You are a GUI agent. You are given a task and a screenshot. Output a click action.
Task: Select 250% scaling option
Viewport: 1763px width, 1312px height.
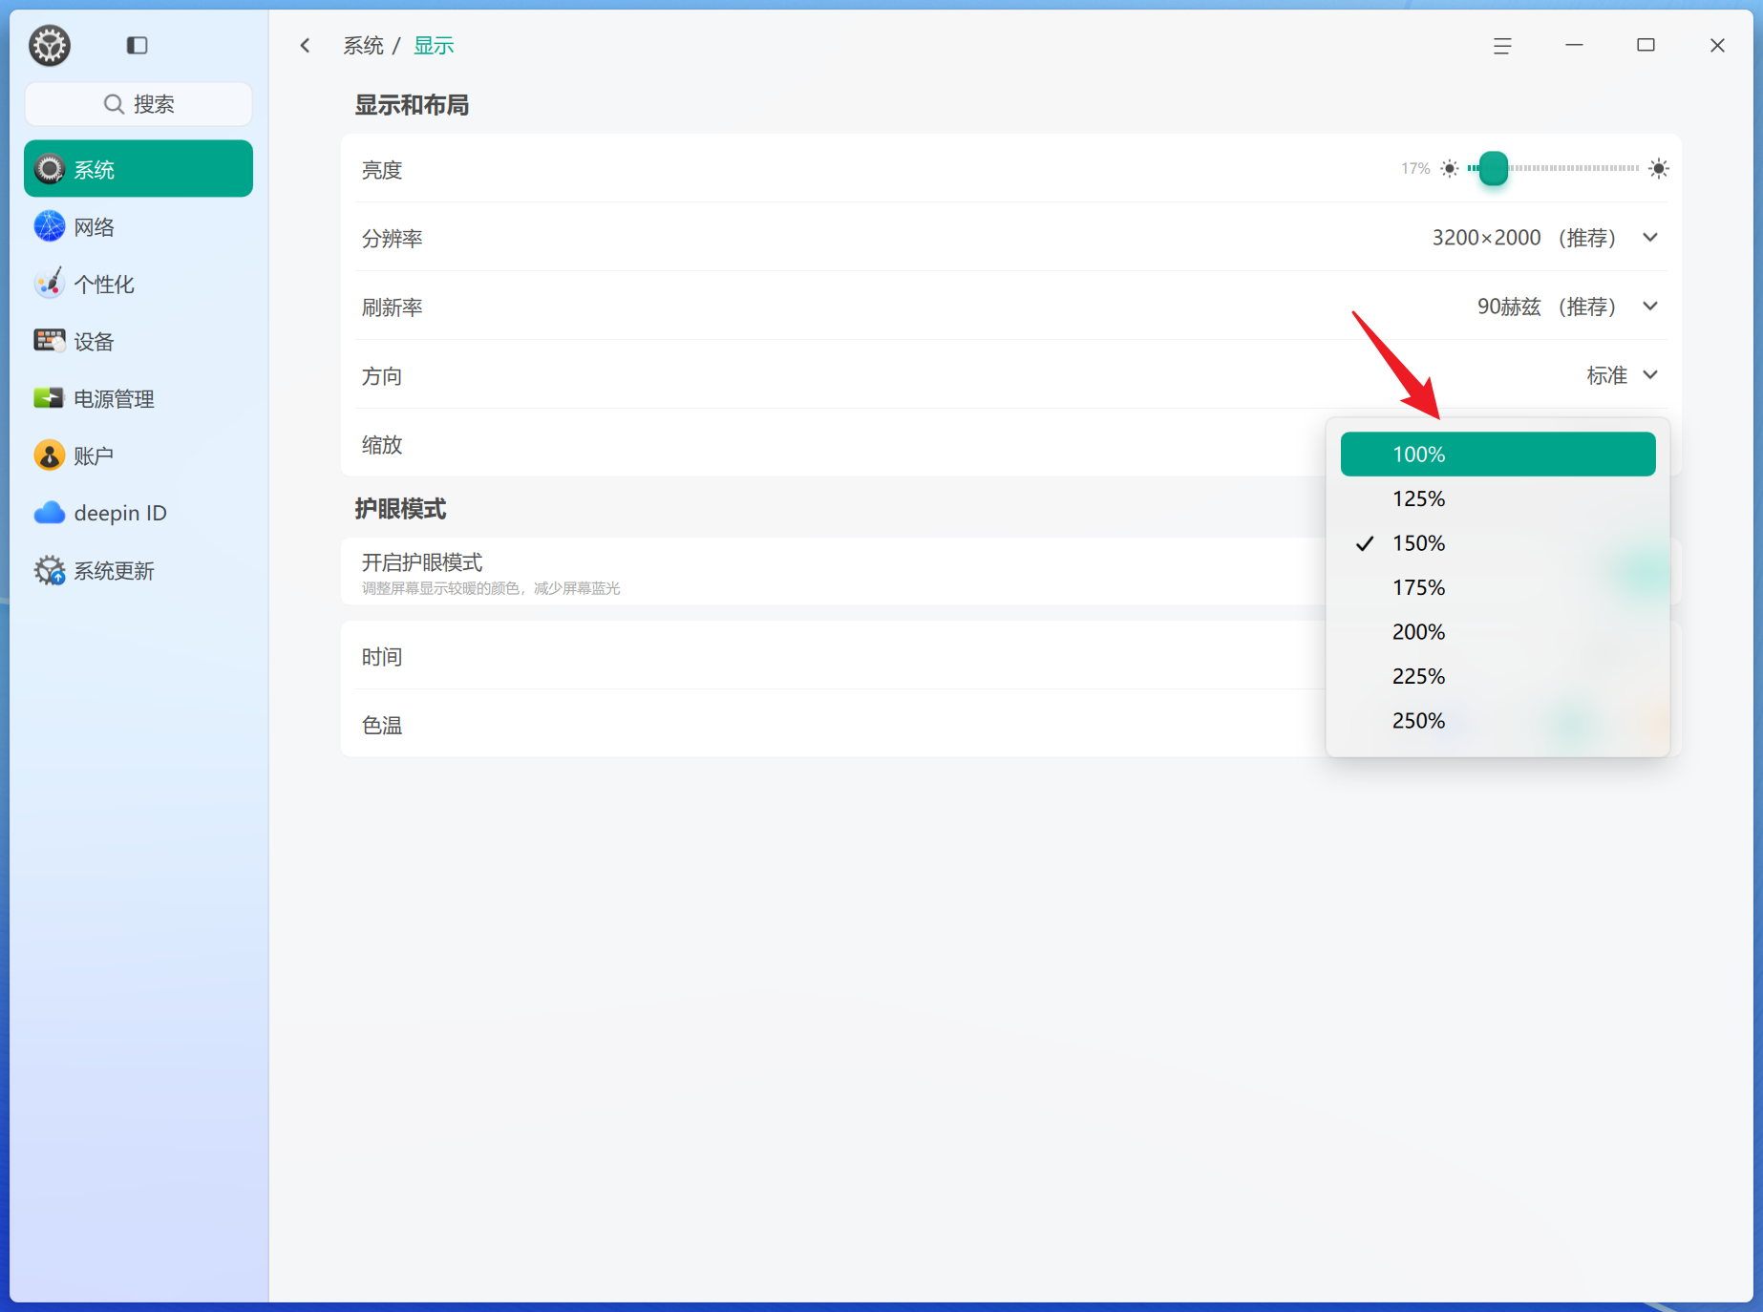(1497, 721)
